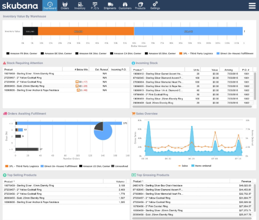Click the Top Grossing Products money icon

click(x=134, y=175)
